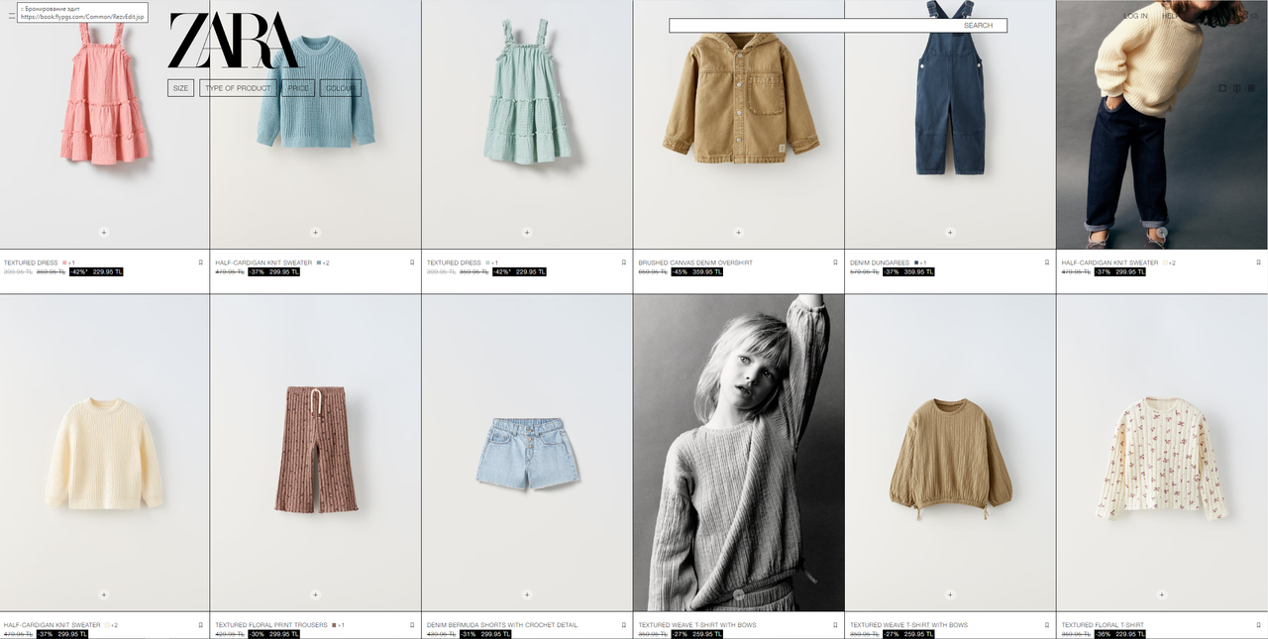Add Denim Bermuda Shorts via plus icon
Image resolution: width=1268 pixels, height=639 pixels.
click(527, 595)
